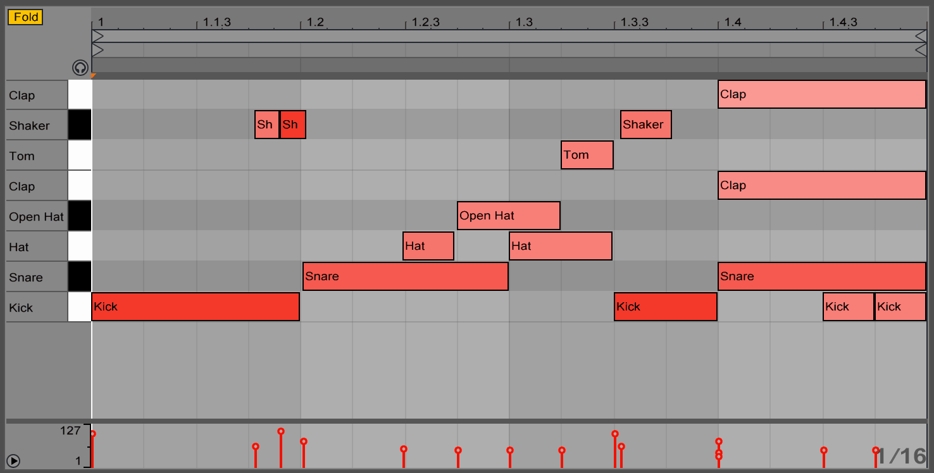Click the circular play-arrow icon beside velocity lane
The image size is (934, 473).
[13, 461]
